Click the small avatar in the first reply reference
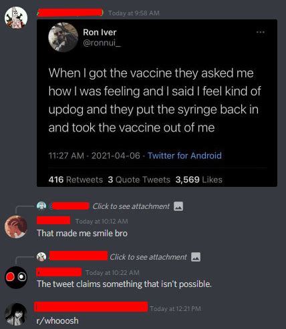 41,206
